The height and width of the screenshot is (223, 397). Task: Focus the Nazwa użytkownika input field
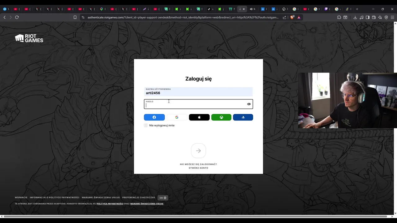click(198, 91)
